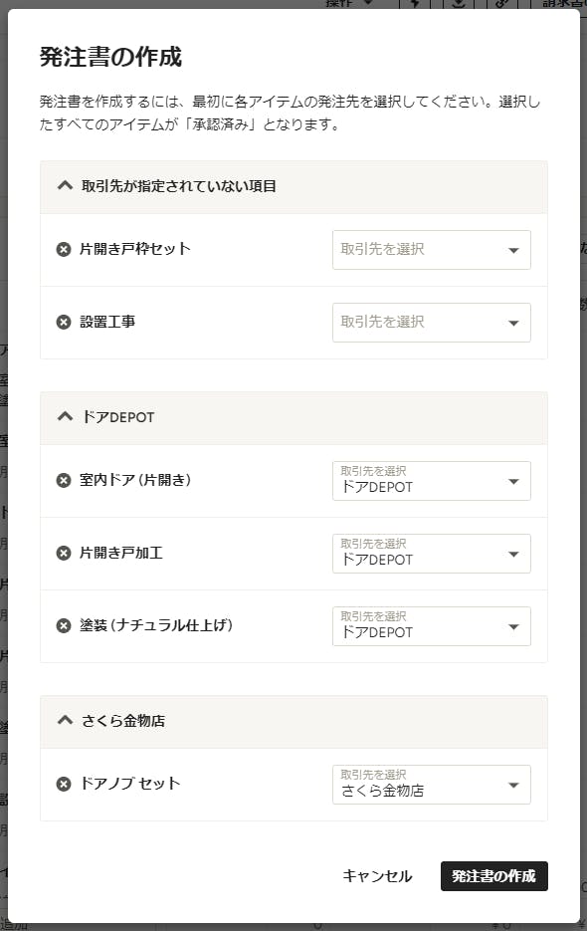
Task: Open vendor dropdown for 設置工事
Action: coord(432,323)
